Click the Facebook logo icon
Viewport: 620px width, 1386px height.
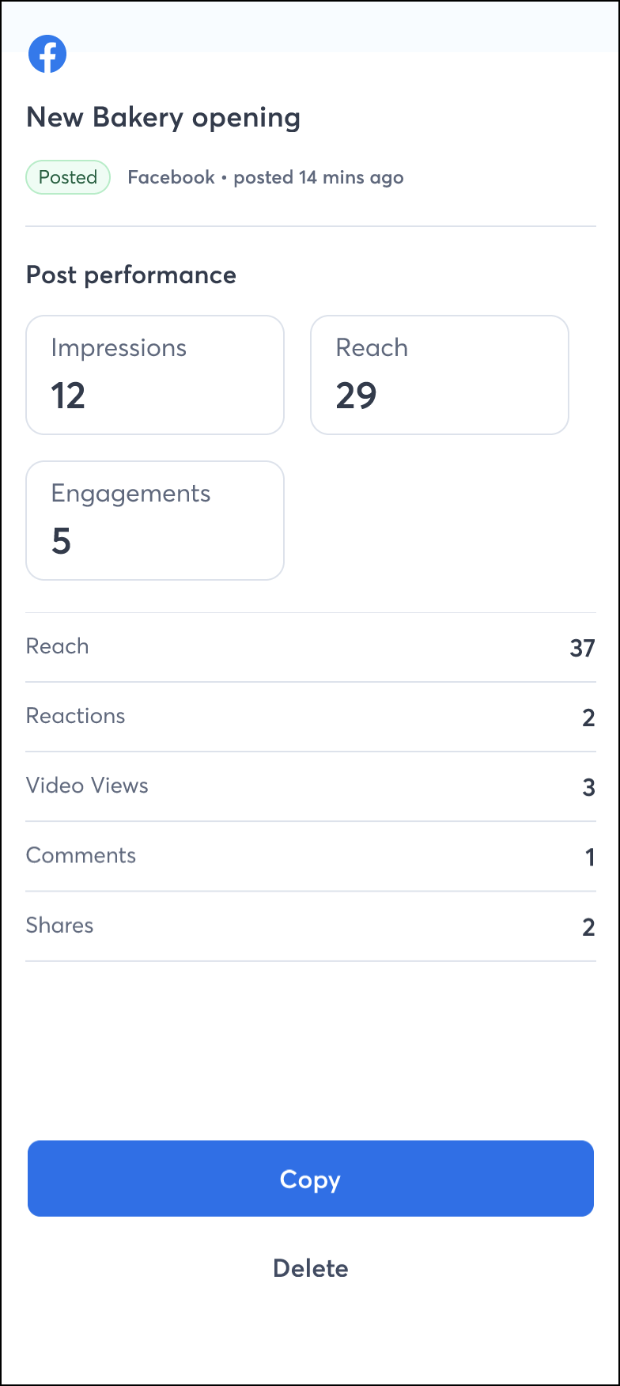[47, 54]
